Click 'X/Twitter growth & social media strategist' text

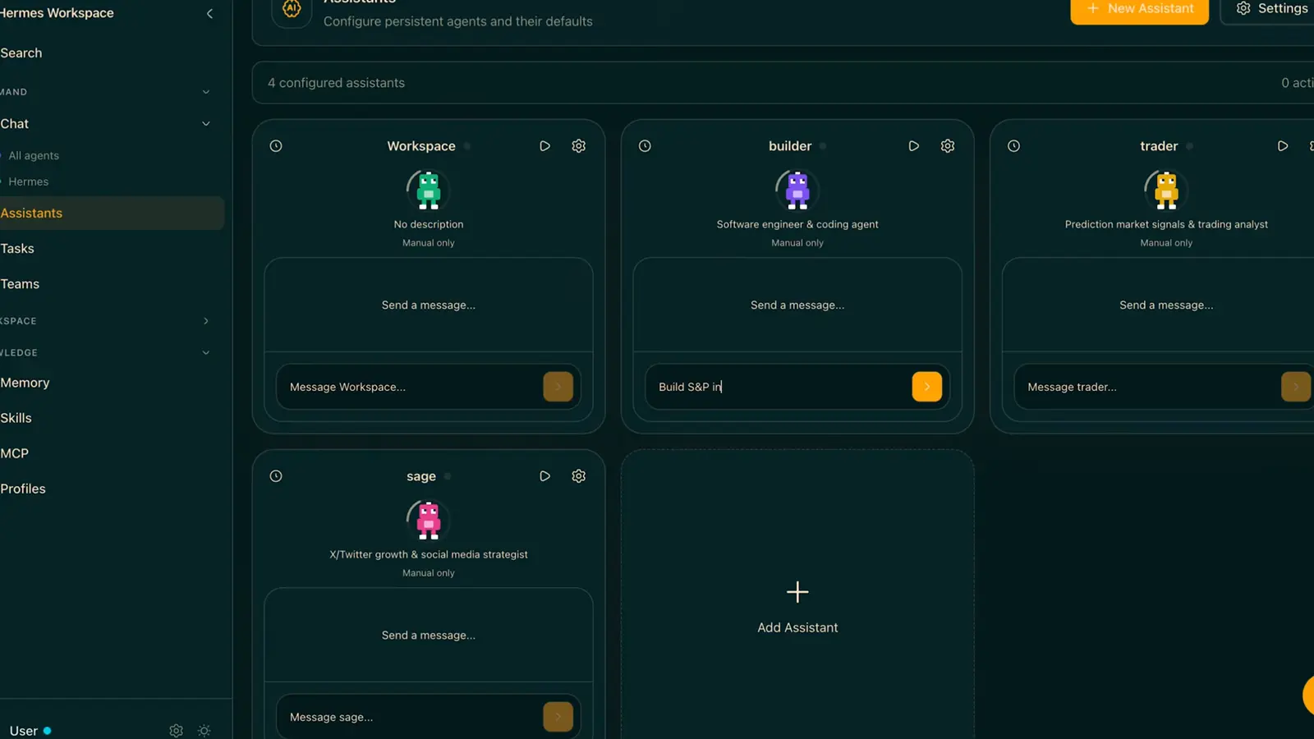tap(429, 554)
